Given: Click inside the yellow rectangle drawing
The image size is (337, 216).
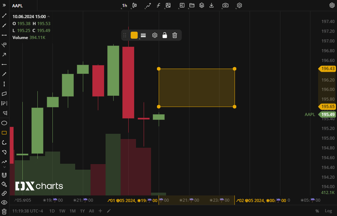Looking at the screenshot, I should click(x=197, y=88).
